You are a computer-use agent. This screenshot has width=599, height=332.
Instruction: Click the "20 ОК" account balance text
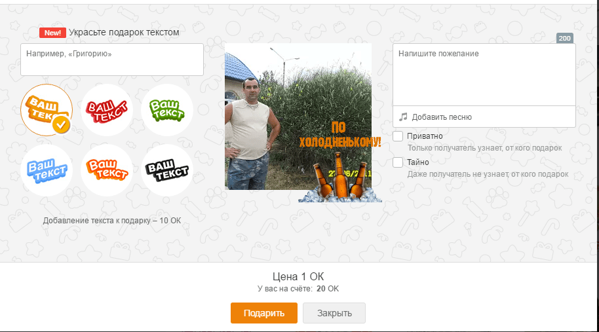[x=328, y=289]
